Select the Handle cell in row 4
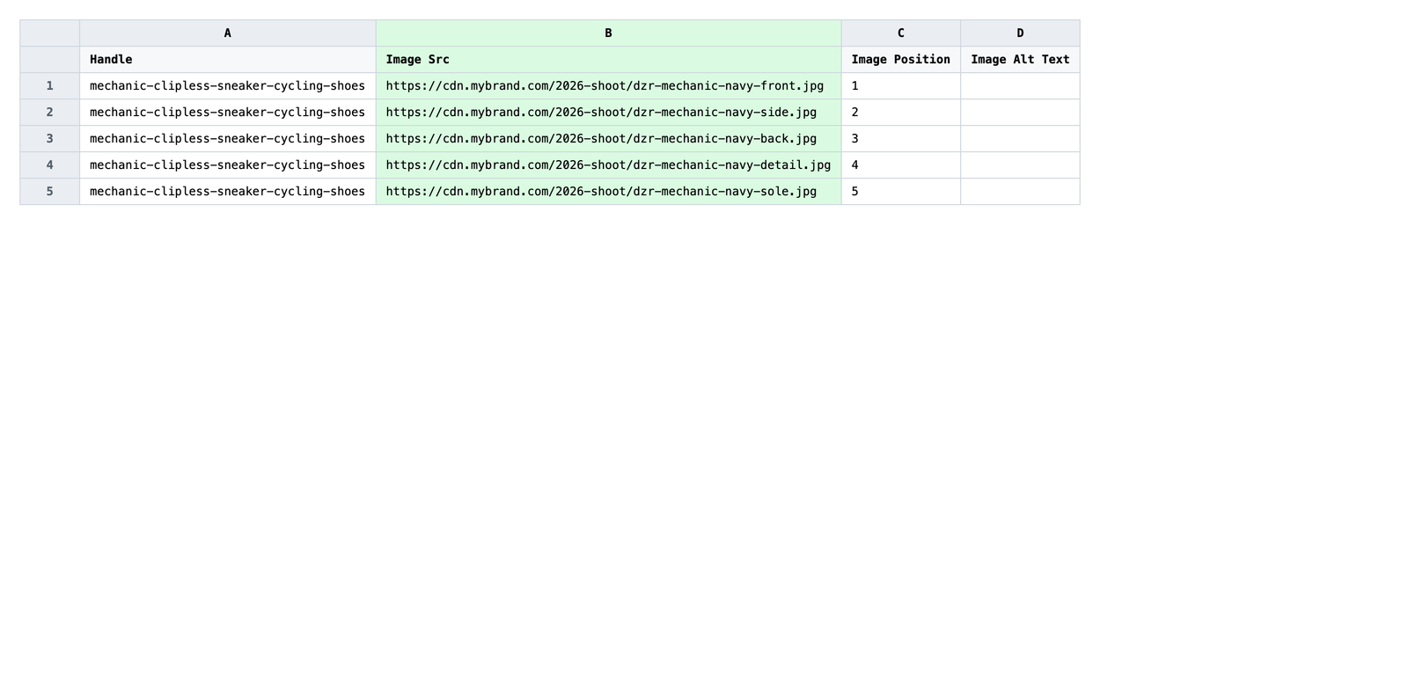 tap(227, 165)
